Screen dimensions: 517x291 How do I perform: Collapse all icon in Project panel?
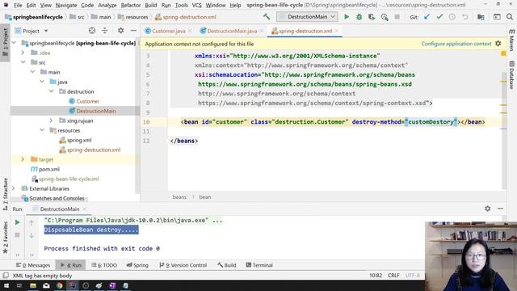tap(104, 31)
